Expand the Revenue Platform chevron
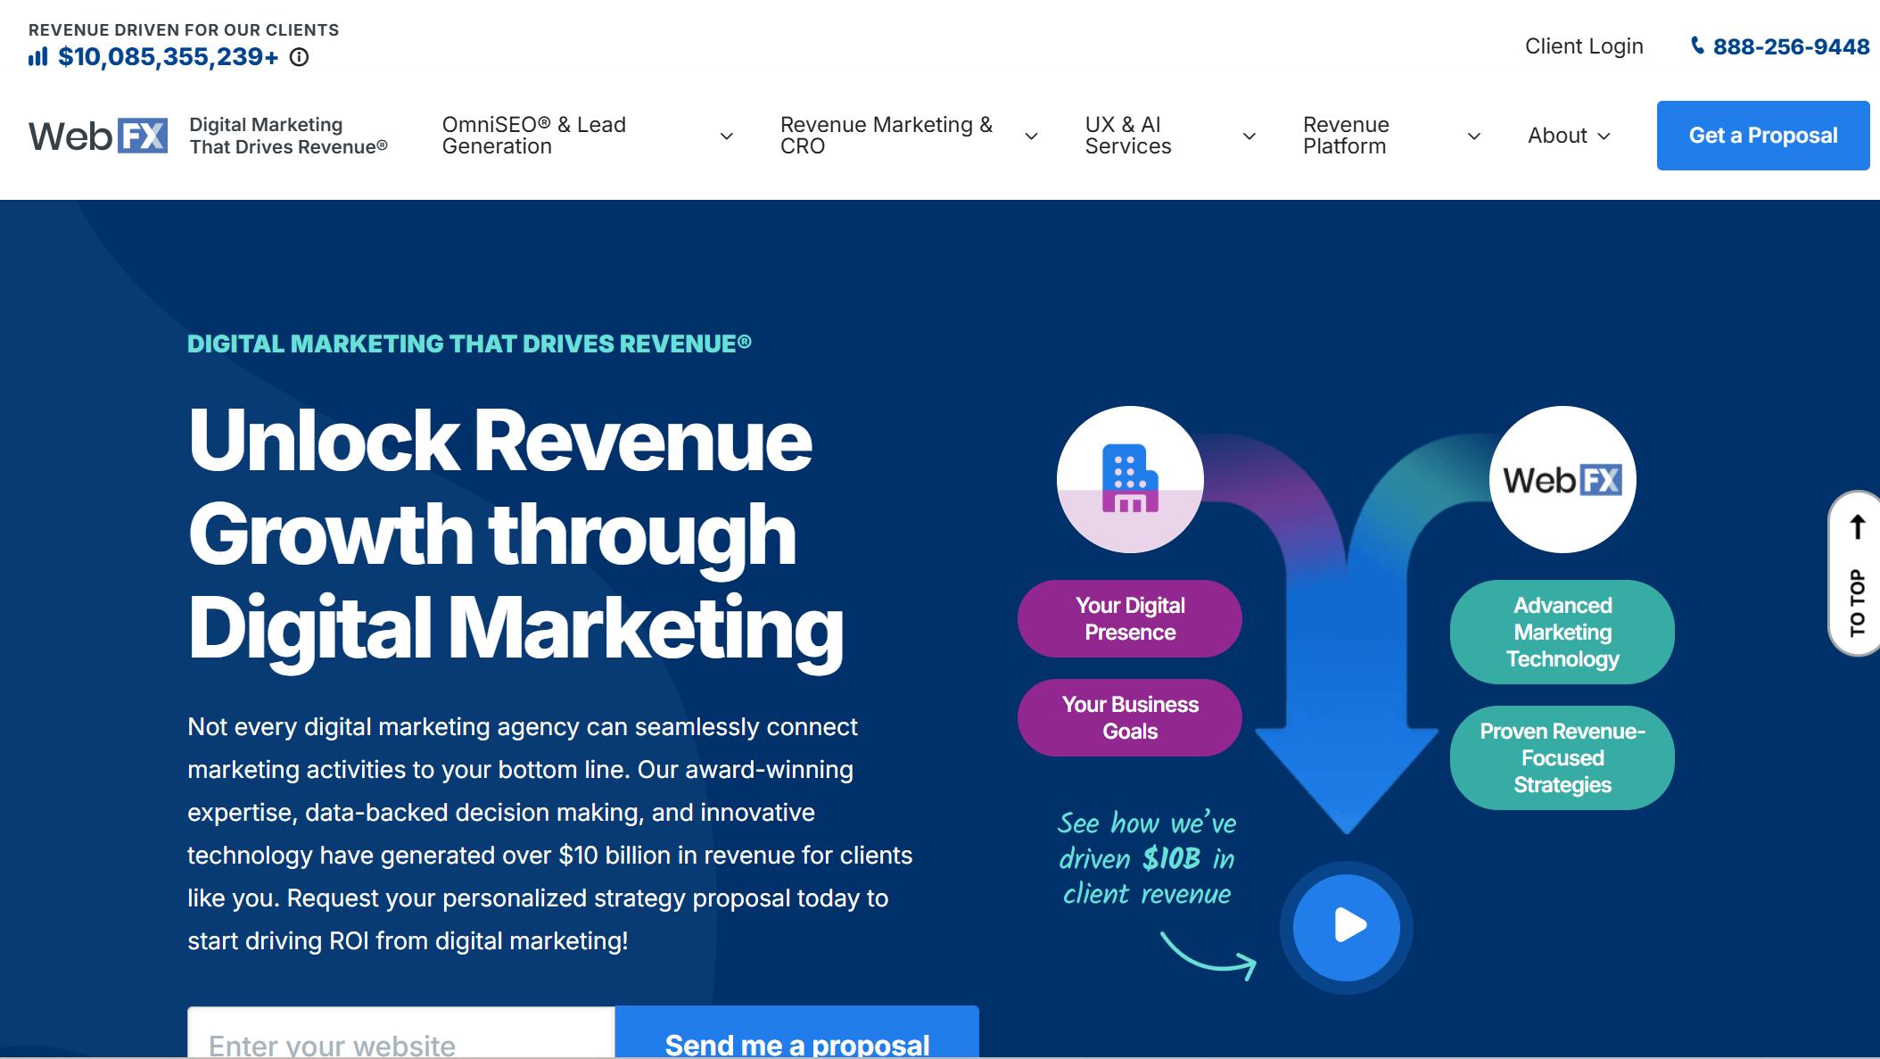 pyautogui.click(x=1474, y=137)
